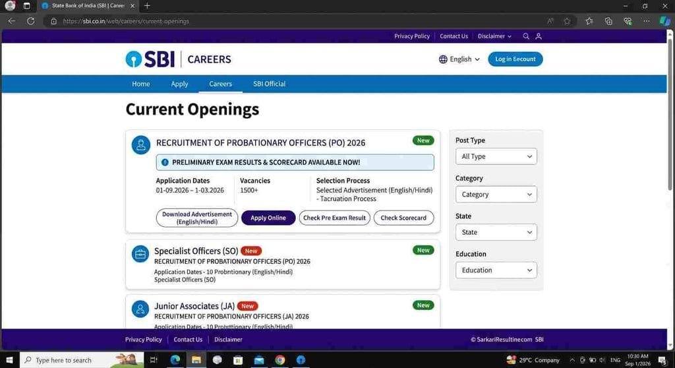Click Download Advertisement (English/Hindi) button

[x=196, y=218]
